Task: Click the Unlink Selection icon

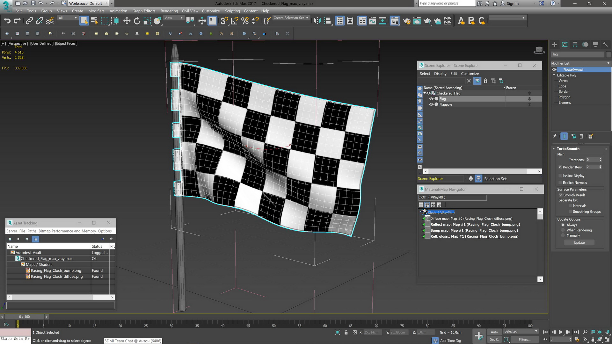Action: click(x=40, y=21)
